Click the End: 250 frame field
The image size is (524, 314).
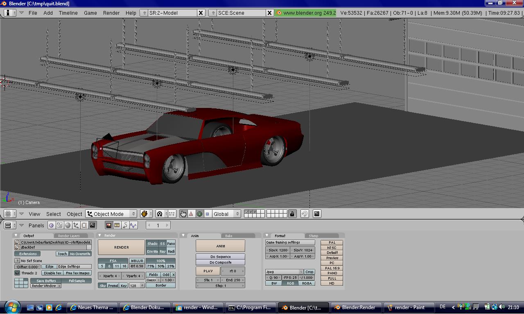tap(233, 280)
